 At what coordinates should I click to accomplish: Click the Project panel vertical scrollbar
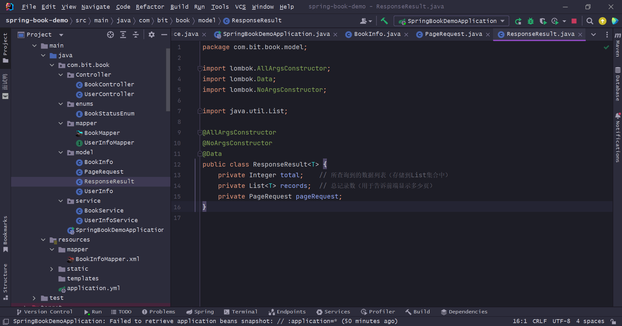point(168,80)
